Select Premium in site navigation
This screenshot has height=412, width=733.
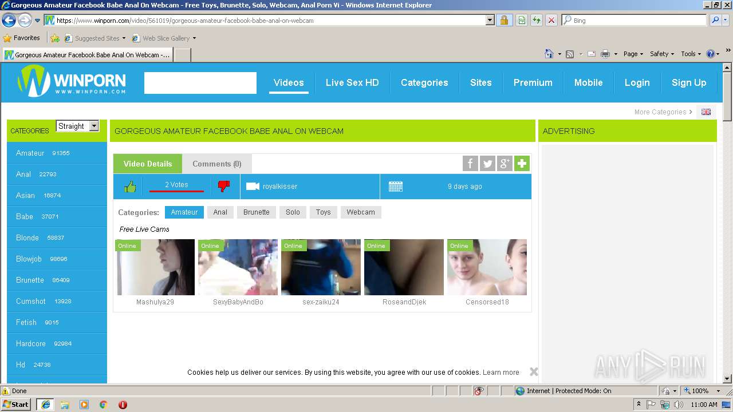pos(533,82)
